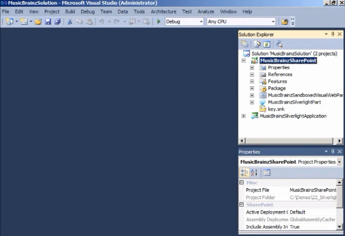Open the Project menu
The width and height of the screenshot is (345, 236).
tap(52, 12)
